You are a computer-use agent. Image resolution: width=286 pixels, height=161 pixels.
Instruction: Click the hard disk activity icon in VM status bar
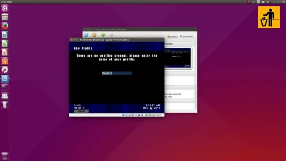pos(123,115)
